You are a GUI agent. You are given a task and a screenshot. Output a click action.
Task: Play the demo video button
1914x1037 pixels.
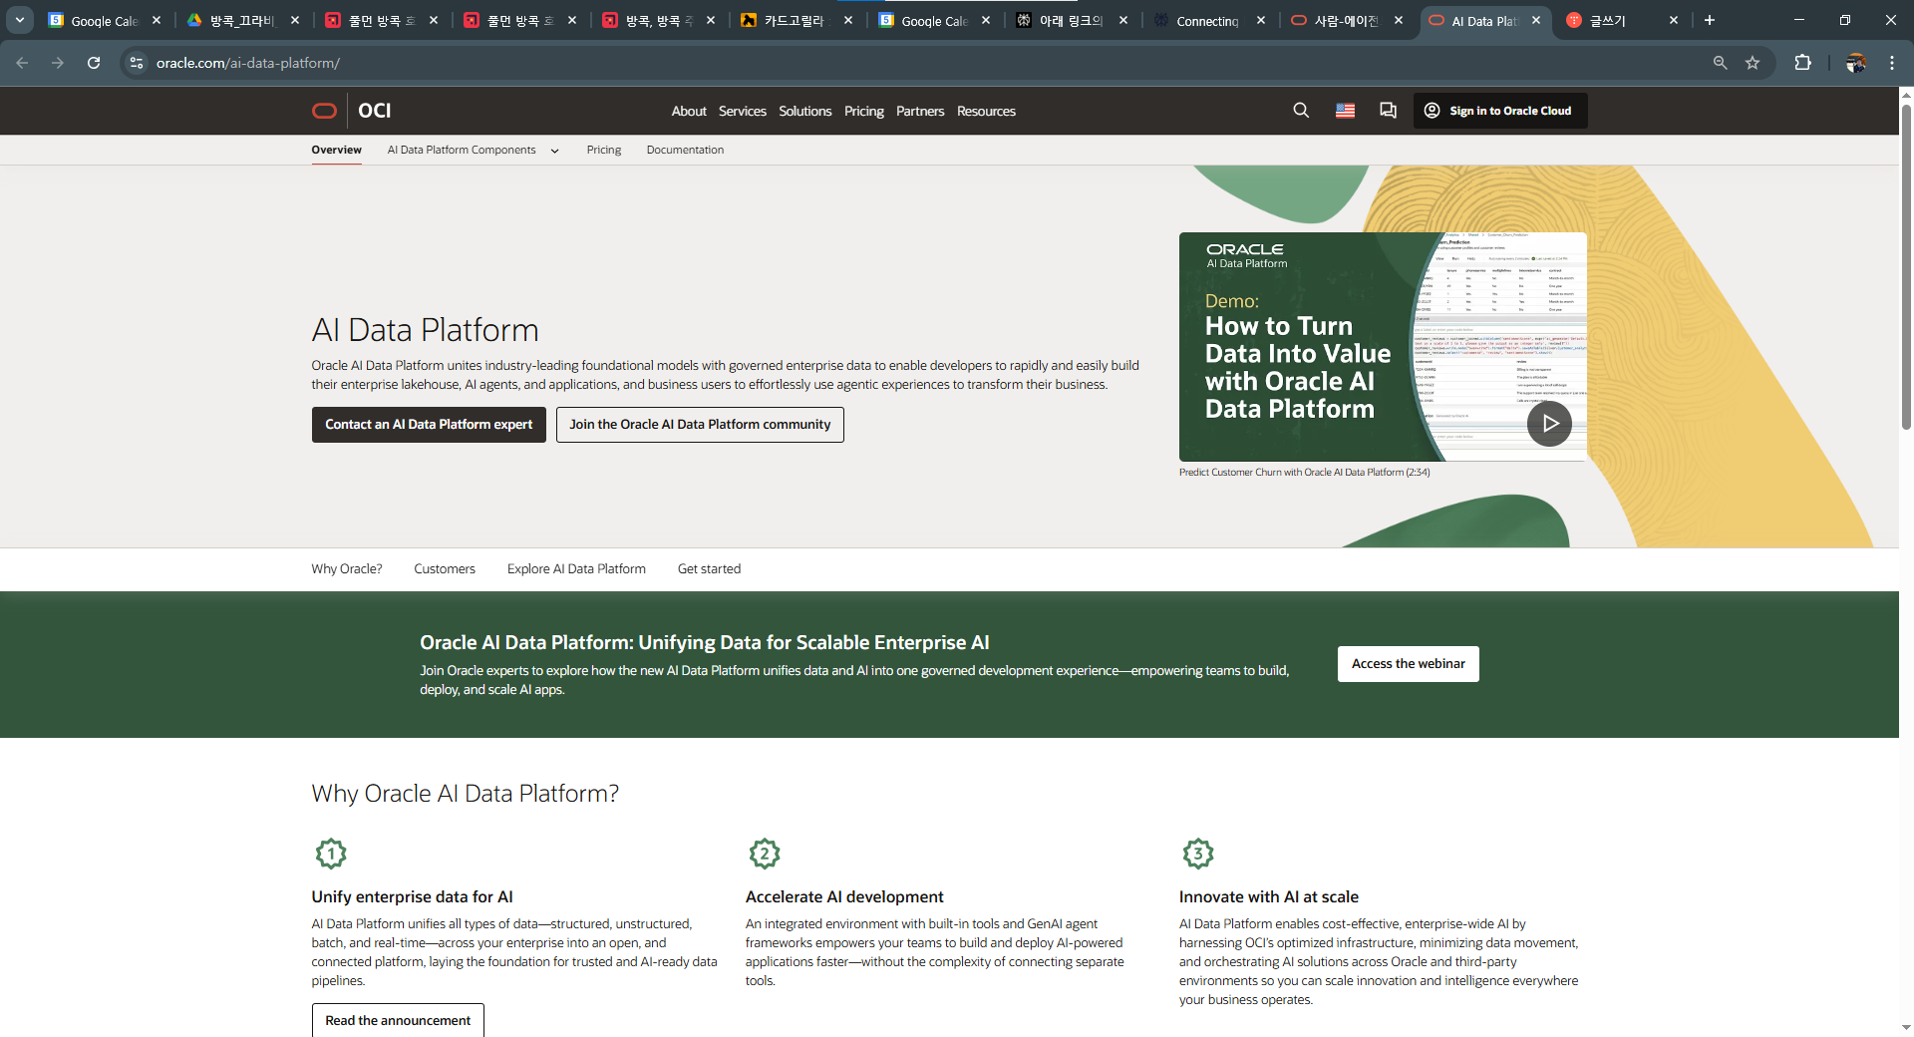pos(1549,424)
